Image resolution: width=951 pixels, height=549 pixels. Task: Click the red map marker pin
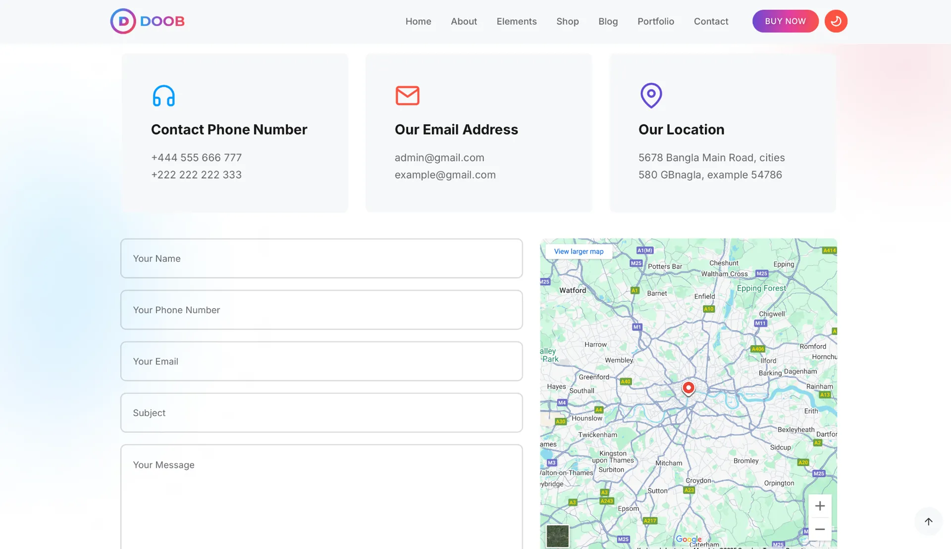click(688, 388)
